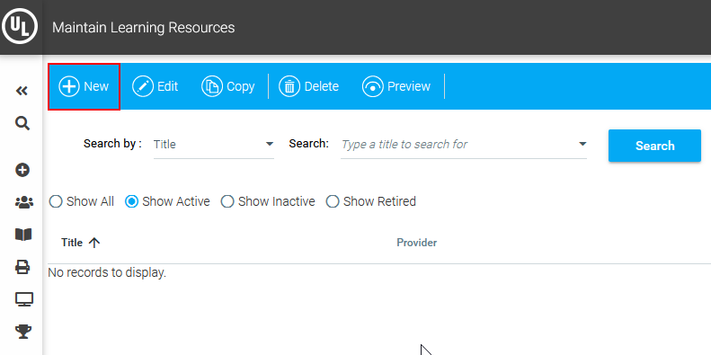Sort by Title column header arrow
Image resolution: width=711 pixels, height=355 pixels.
coord(93,243)
